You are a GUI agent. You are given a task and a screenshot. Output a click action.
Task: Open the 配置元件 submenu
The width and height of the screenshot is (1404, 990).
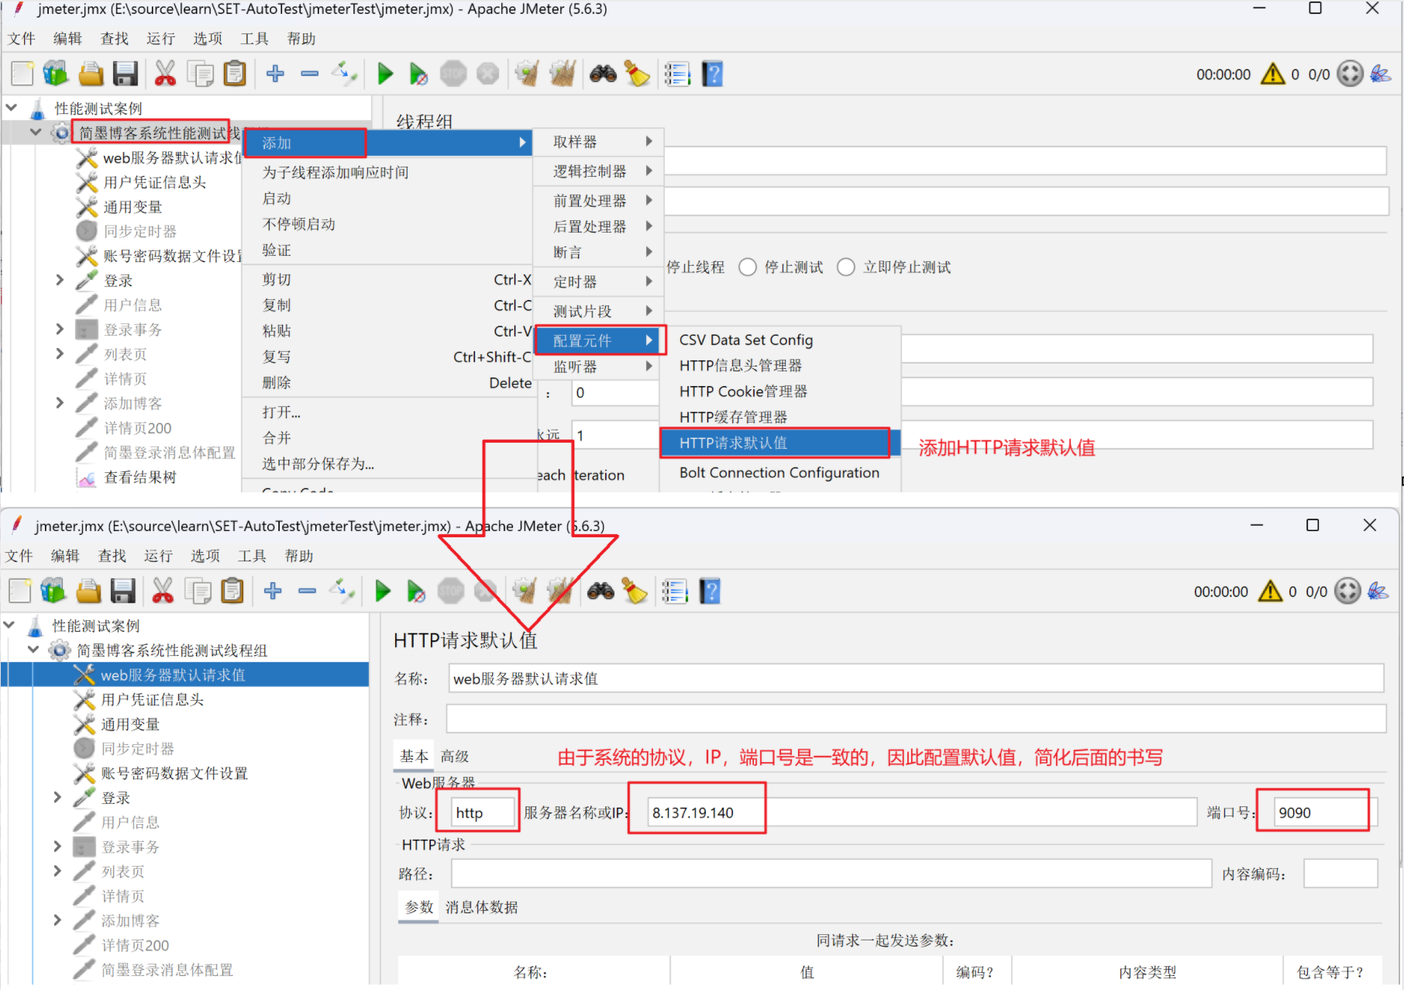coord(600,340)
